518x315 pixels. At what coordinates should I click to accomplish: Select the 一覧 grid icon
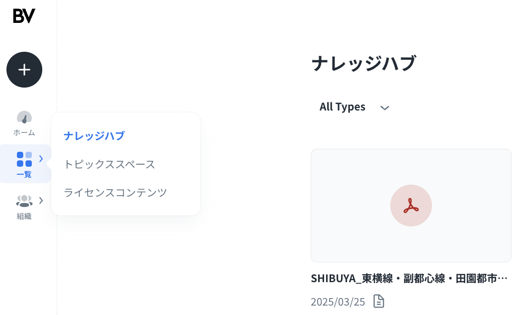point(24,159)
